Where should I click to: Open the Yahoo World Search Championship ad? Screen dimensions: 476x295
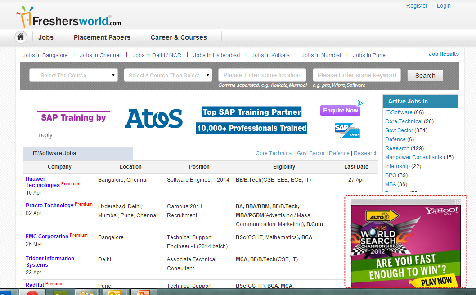(405, 246)
